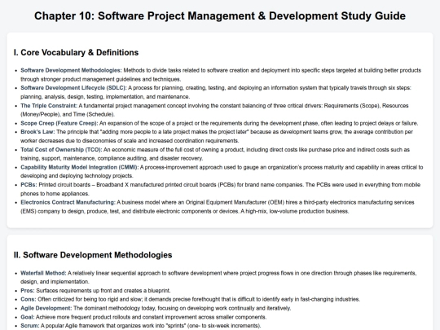Click the quote about adding more people

[x=174, y=132]
